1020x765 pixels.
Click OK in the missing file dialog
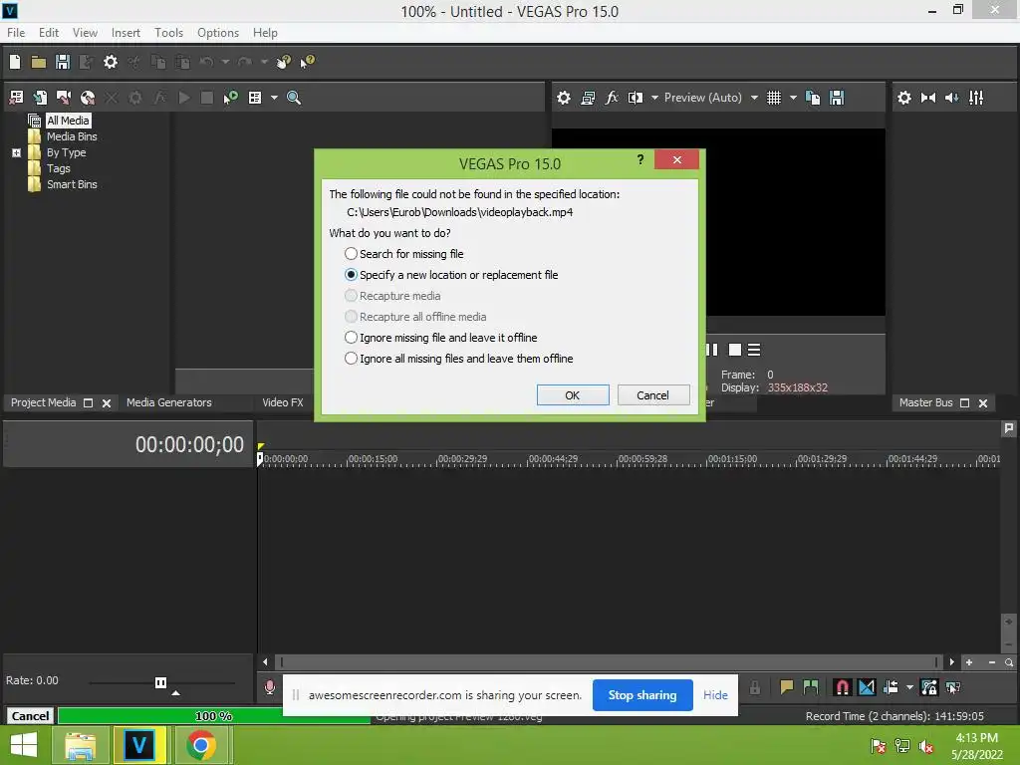pos(573,394)
